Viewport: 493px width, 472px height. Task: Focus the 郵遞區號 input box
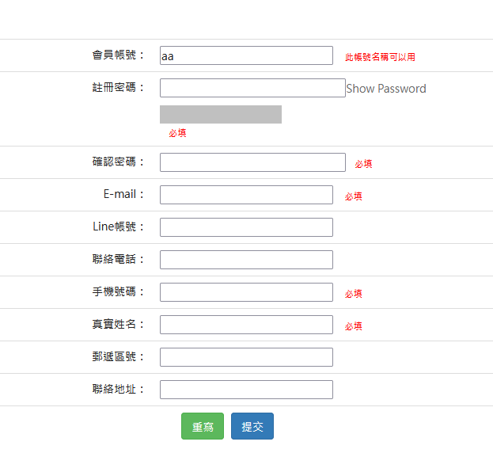click(x=246, y=357)
